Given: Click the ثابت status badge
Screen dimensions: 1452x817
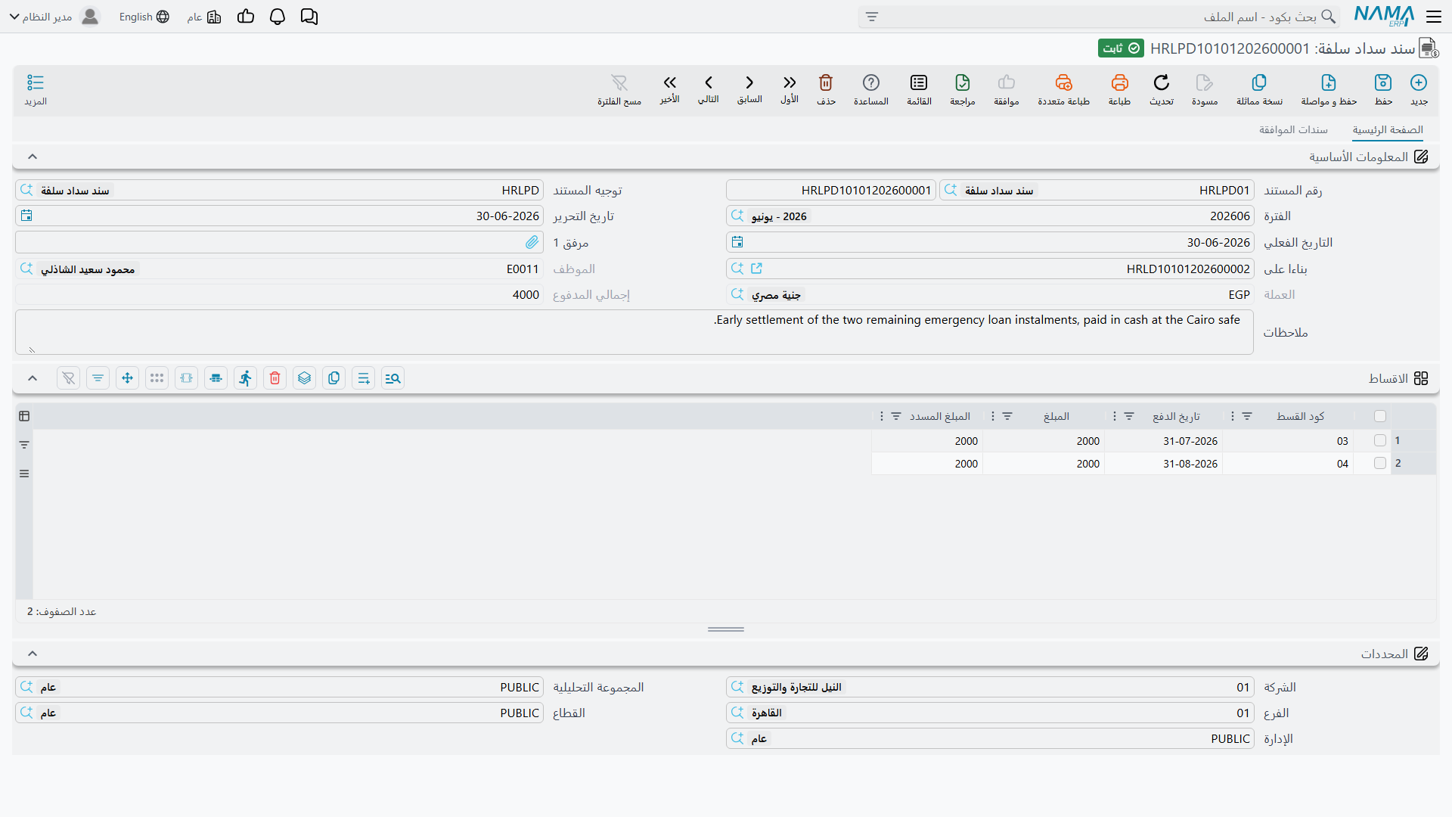Looking at the screenshot, I should point(1121,48).
